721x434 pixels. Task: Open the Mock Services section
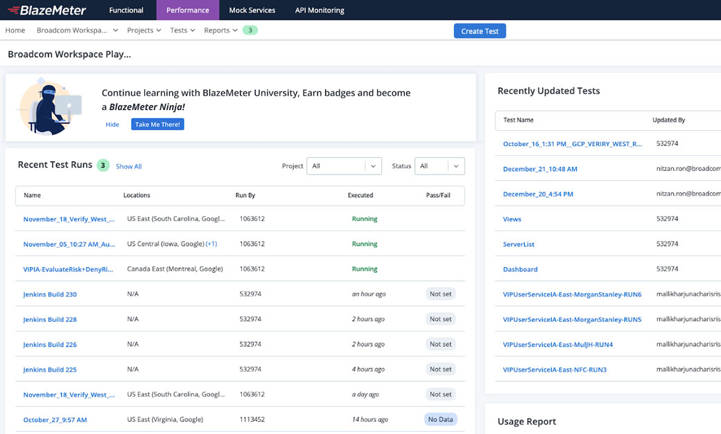(x=252, y=10)
